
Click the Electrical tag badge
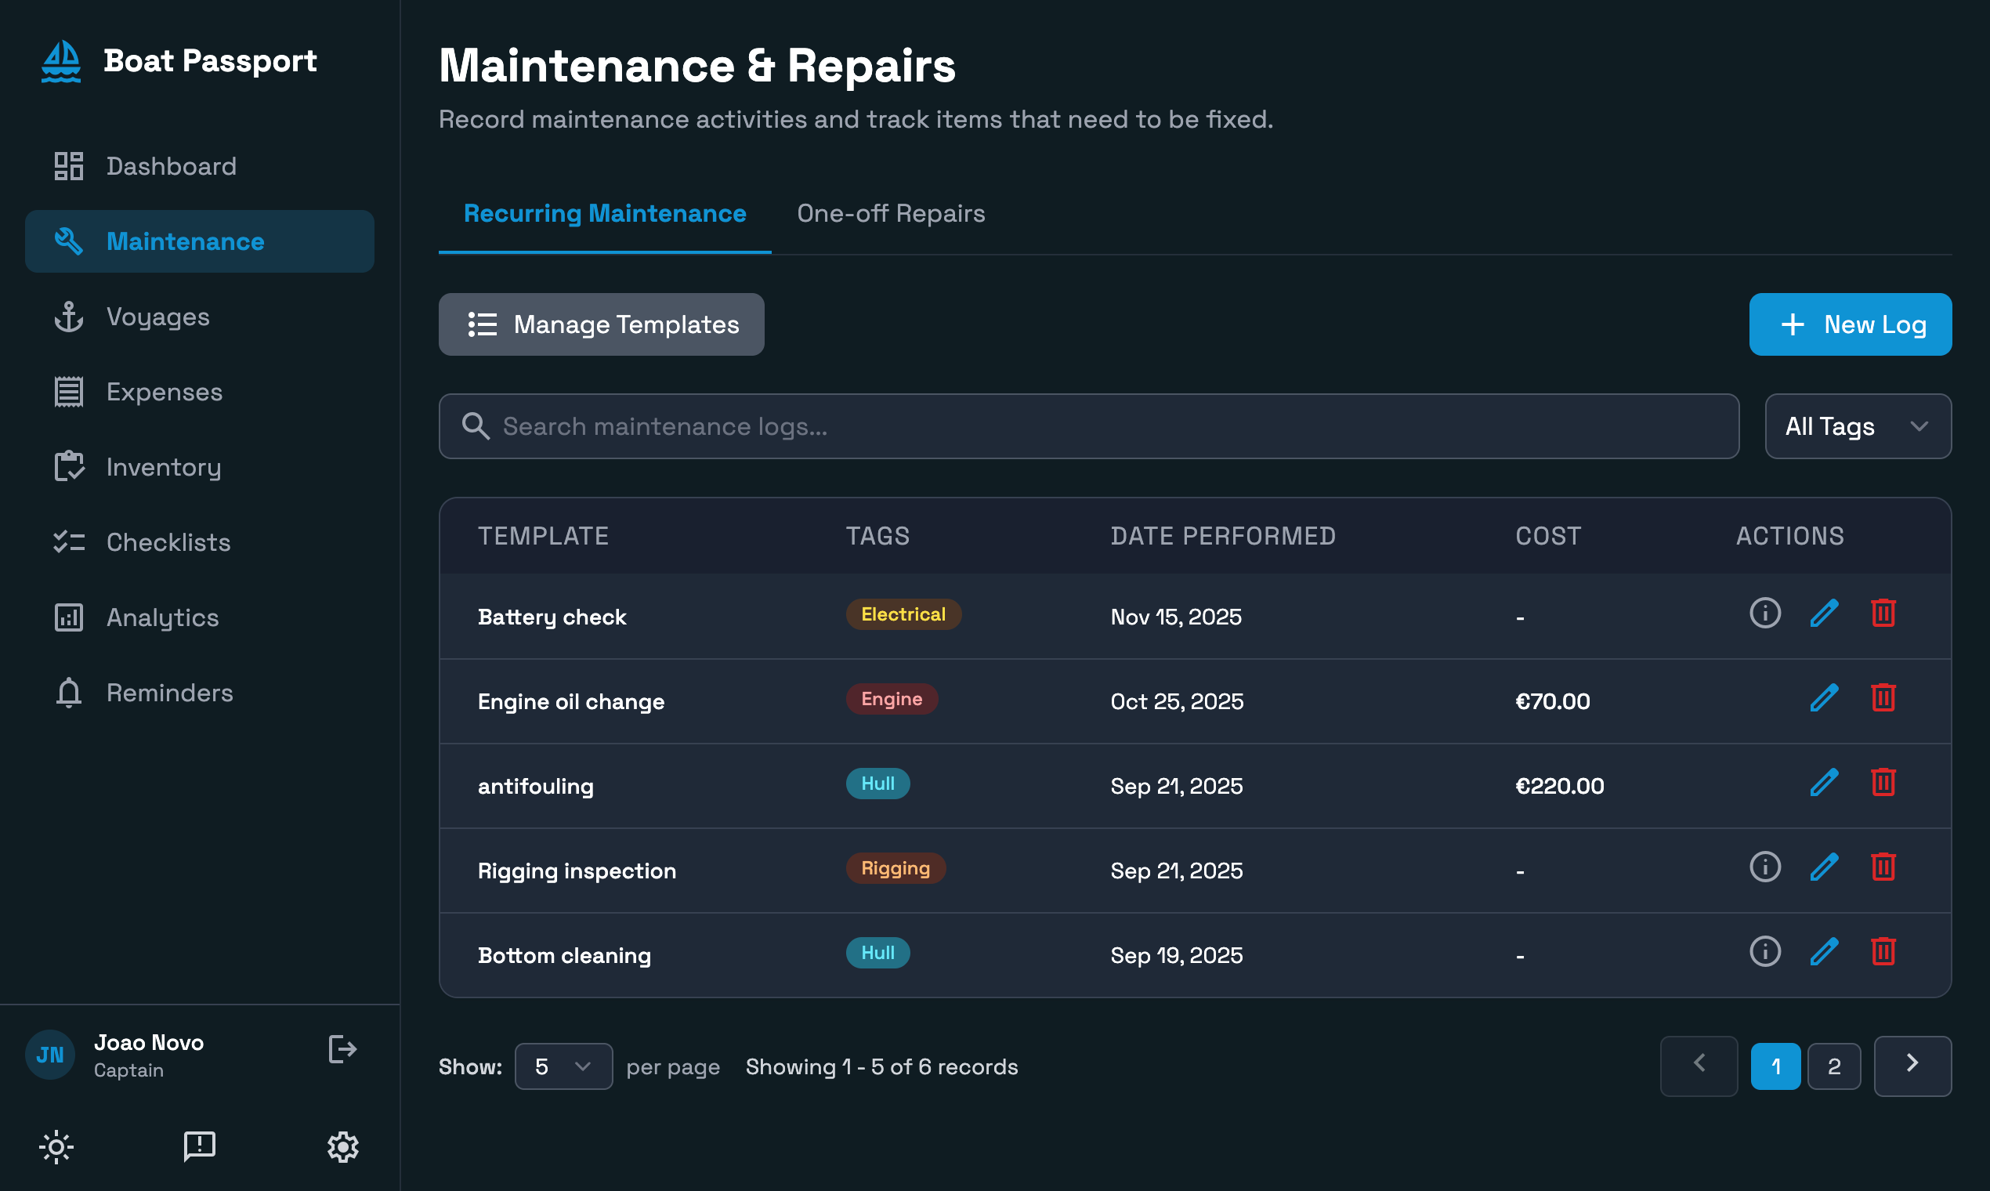pos(903,615)
